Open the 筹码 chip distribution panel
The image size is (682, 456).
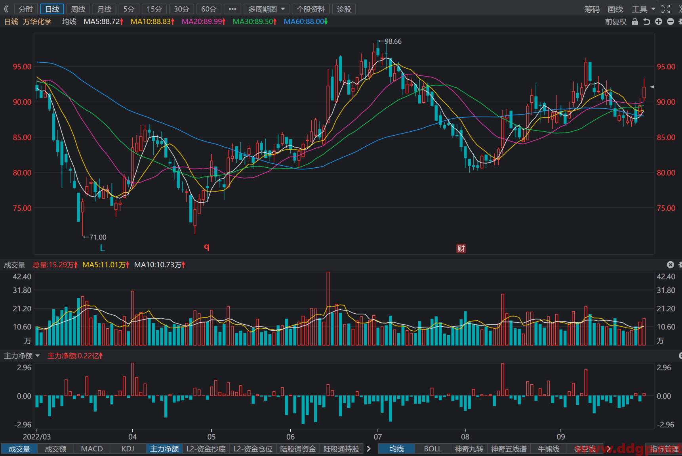click(x=592, y=9)
